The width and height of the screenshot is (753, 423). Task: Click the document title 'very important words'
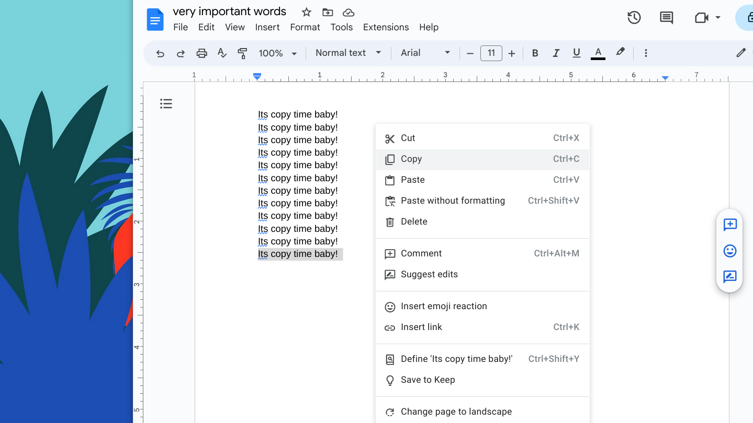tap(229, 11)
